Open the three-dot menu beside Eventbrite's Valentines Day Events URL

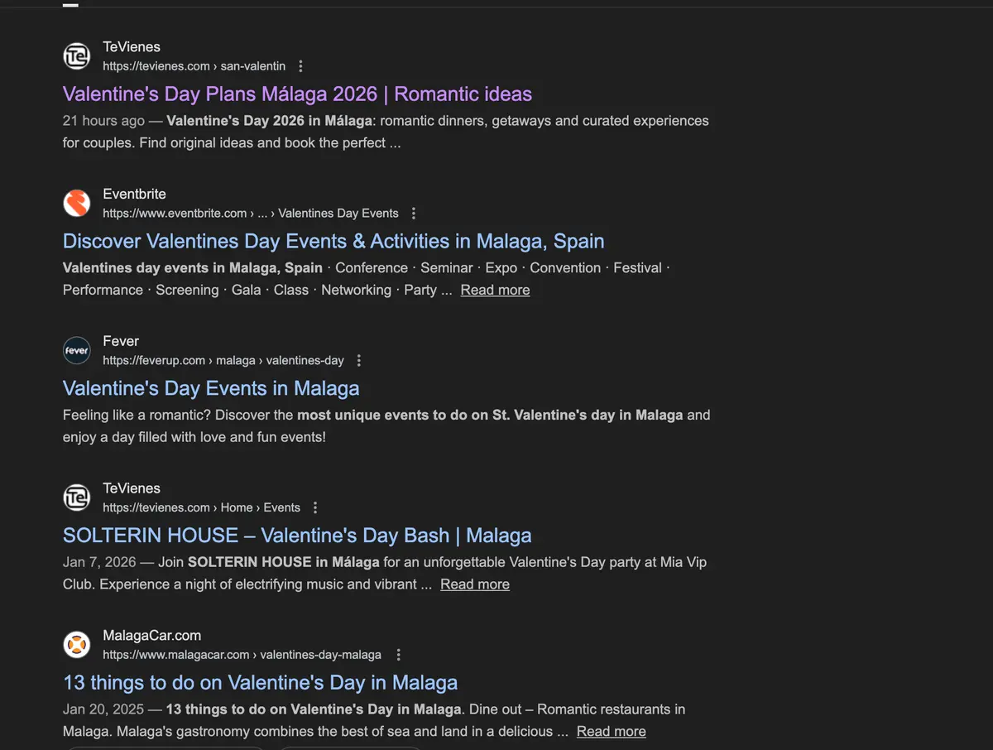point(414,214)
